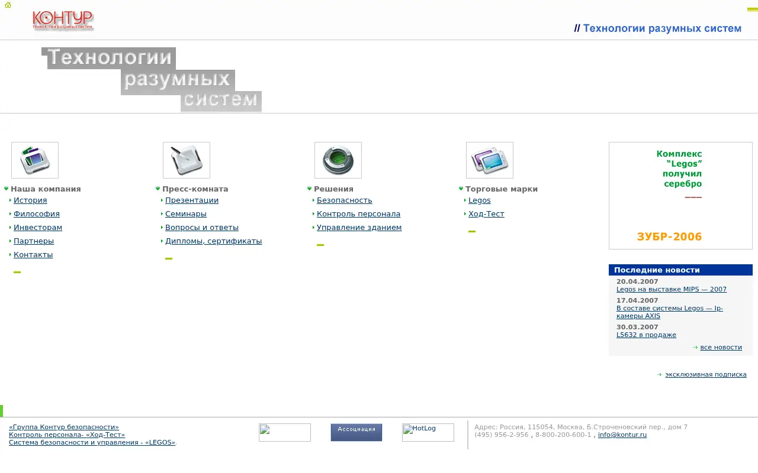Open the Контакты link

point(33,255)
